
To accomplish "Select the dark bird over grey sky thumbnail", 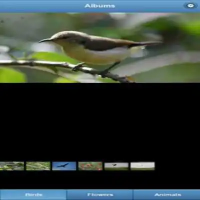I will click(116, 166).
